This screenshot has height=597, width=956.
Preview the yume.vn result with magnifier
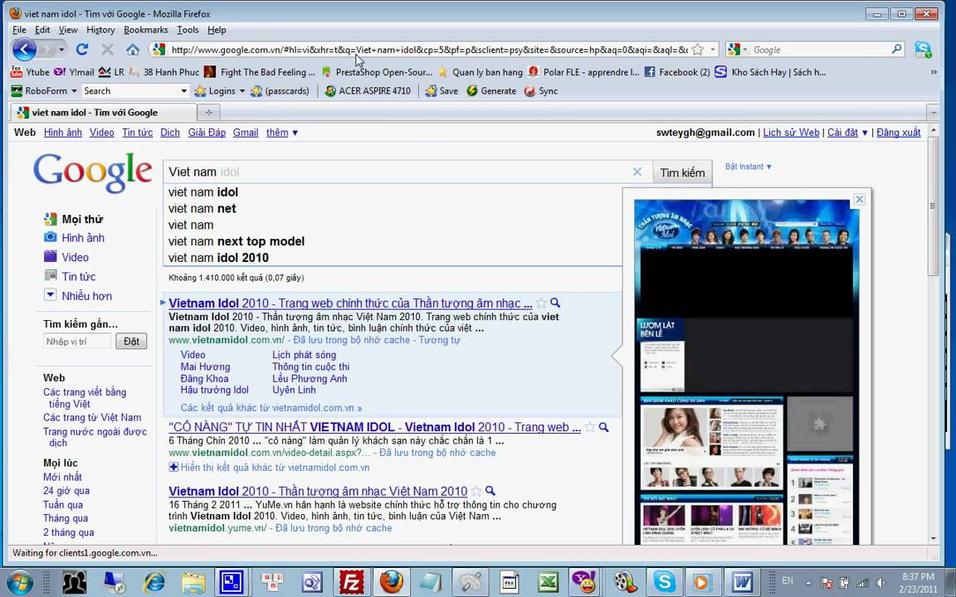(490, 490)
